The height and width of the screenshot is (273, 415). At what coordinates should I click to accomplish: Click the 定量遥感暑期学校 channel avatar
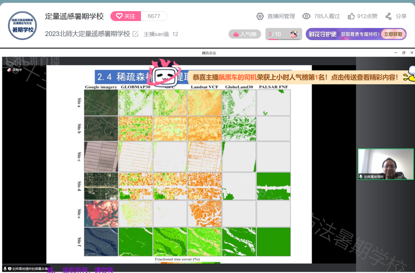coord(23,25)
